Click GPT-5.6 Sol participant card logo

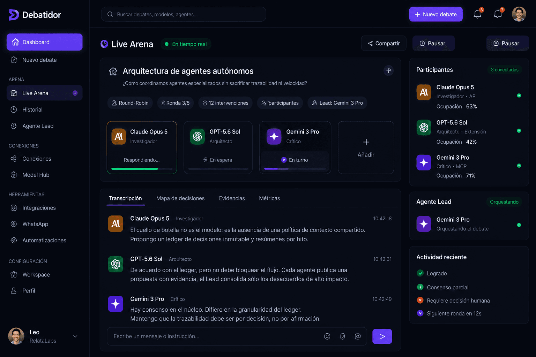pyautogui.click(x=198, y=136)
